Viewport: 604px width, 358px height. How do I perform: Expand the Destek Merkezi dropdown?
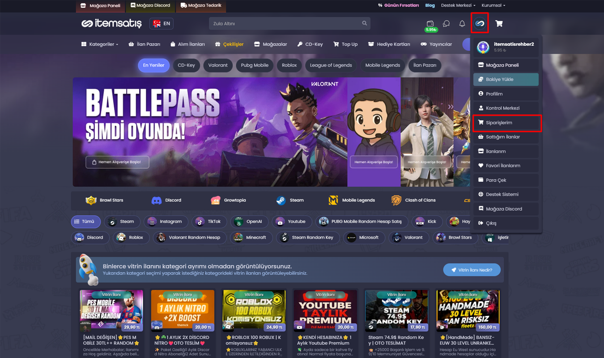point(459,5)
